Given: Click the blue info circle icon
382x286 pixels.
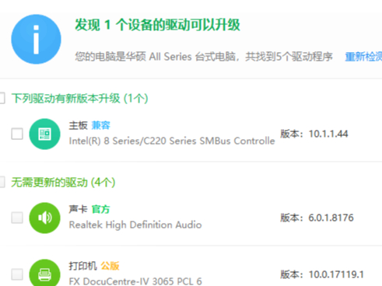Looking at the screenshot, I should [x=36, y=39].
